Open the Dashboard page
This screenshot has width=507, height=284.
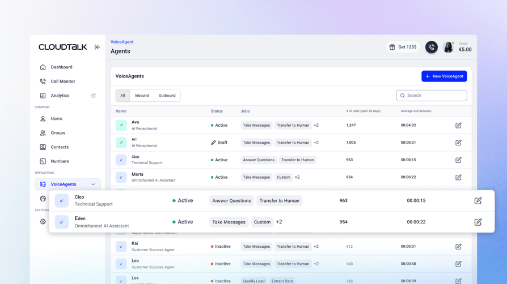point(61,67)
